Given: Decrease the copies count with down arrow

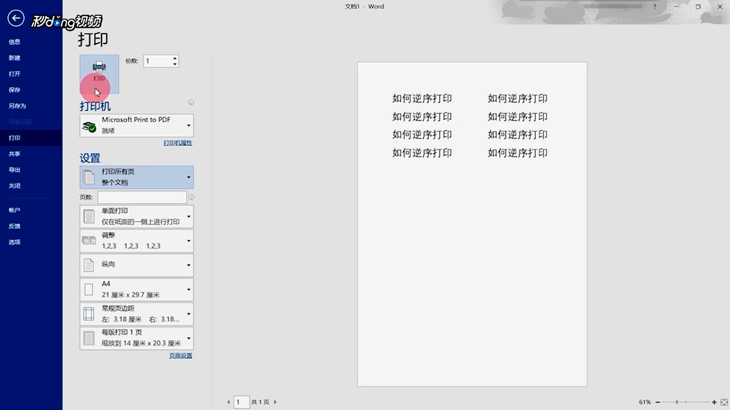Looking at the screenshot, I should [175, 64].
